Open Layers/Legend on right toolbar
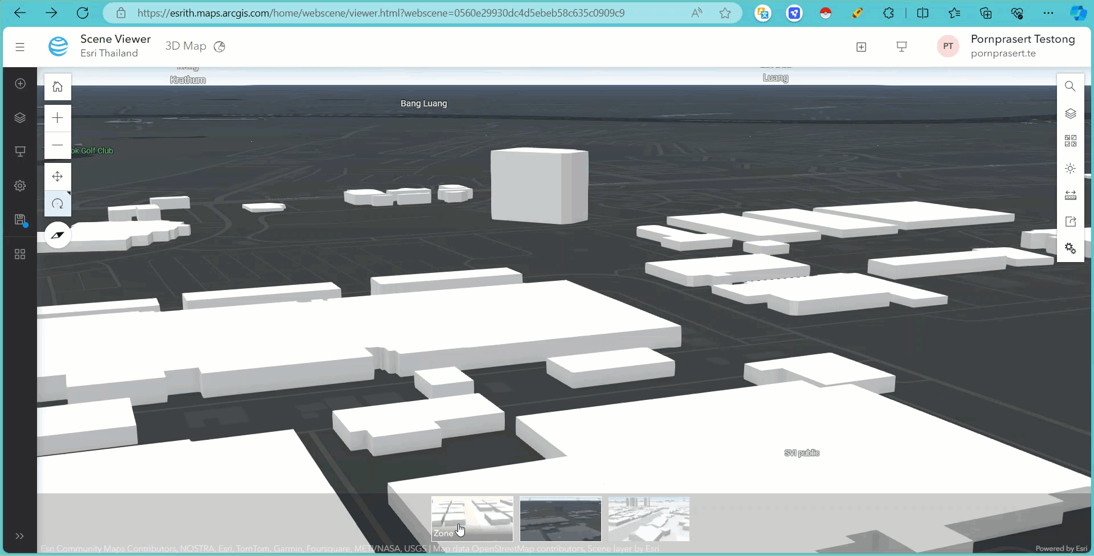 [x=1070, y=114]
